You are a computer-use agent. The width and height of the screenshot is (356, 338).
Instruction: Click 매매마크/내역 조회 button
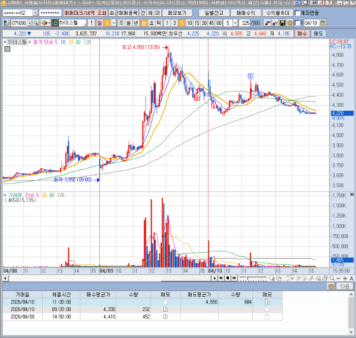click(85, 13)
